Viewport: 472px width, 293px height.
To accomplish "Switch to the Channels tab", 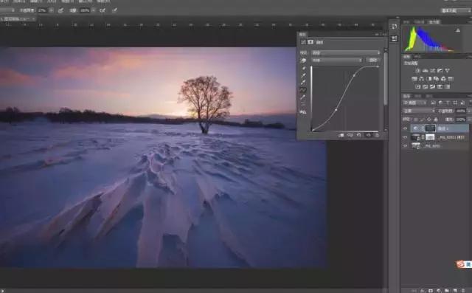I will [x=418, y=96].
